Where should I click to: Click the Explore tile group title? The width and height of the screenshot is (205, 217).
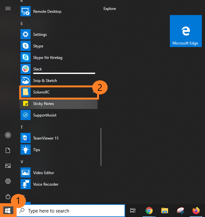(110, 9)
